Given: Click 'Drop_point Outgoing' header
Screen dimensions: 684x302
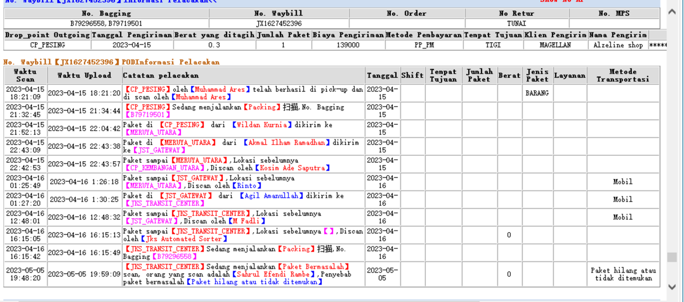Looking at the screenshot, I should point(48,35).
